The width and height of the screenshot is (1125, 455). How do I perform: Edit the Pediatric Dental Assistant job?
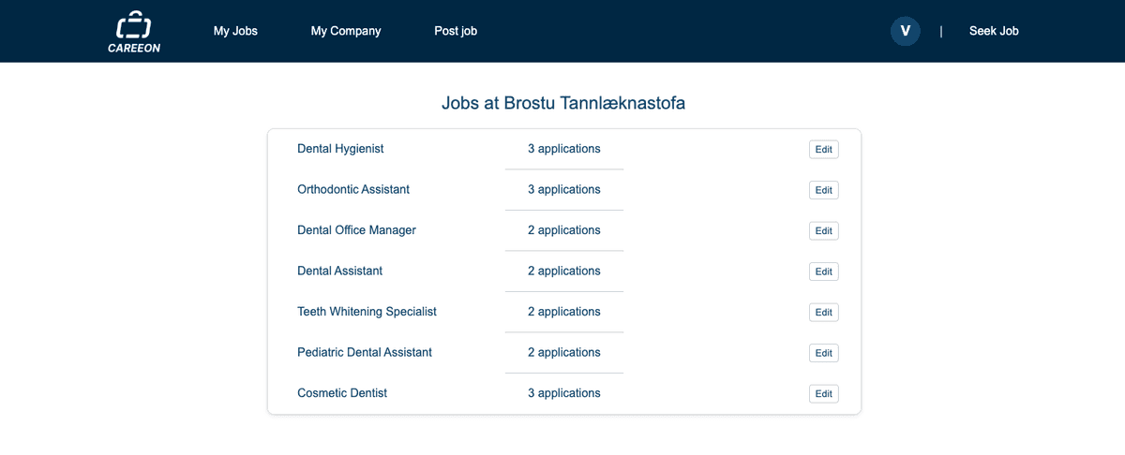coord(823,353)
